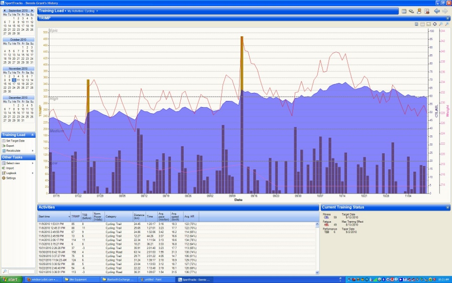Go to next month in calendar
The image size is (452, 283).
point(32,11)
